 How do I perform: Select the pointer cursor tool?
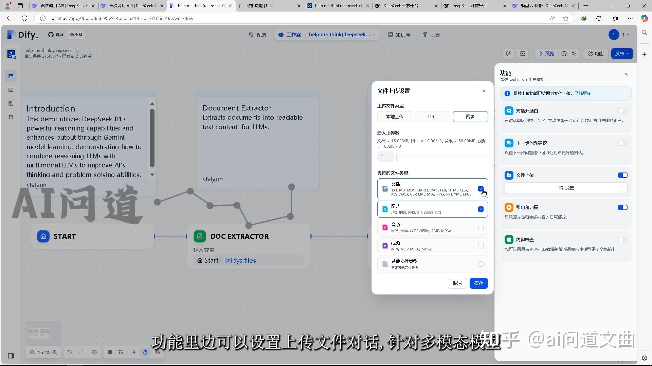pyautogui.click(x=134, y=352)
